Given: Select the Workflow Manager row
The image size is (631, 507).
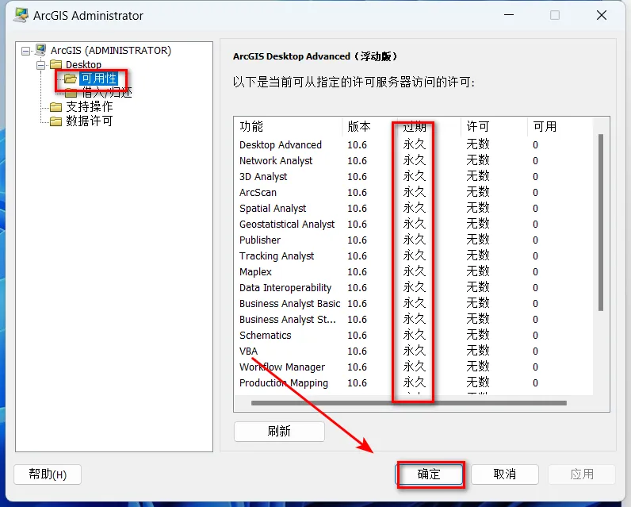Looking at the screenshot, I should click(x=414, y=367).
